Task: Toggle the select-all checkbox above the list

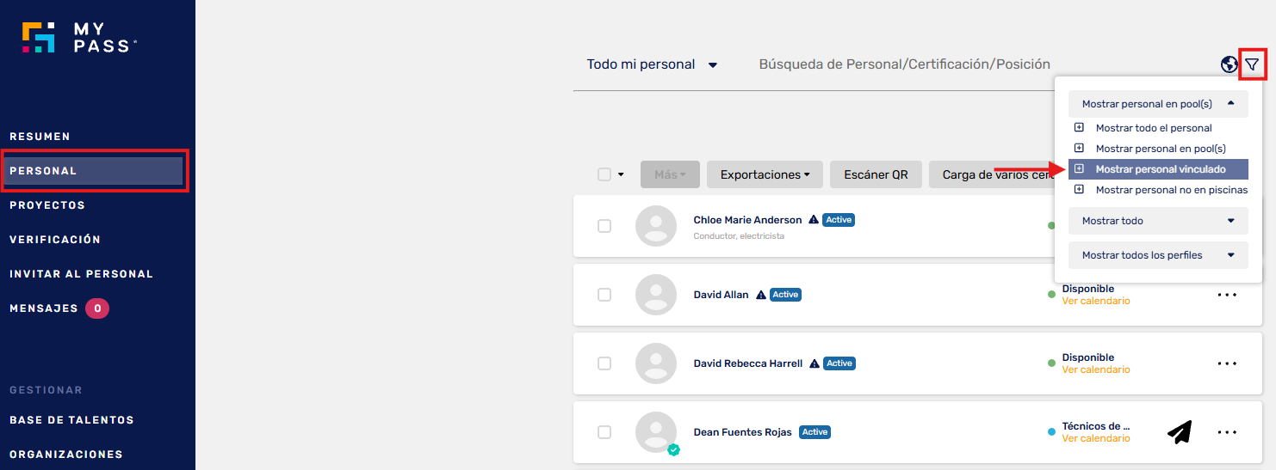Action: [x=604, y=174]
